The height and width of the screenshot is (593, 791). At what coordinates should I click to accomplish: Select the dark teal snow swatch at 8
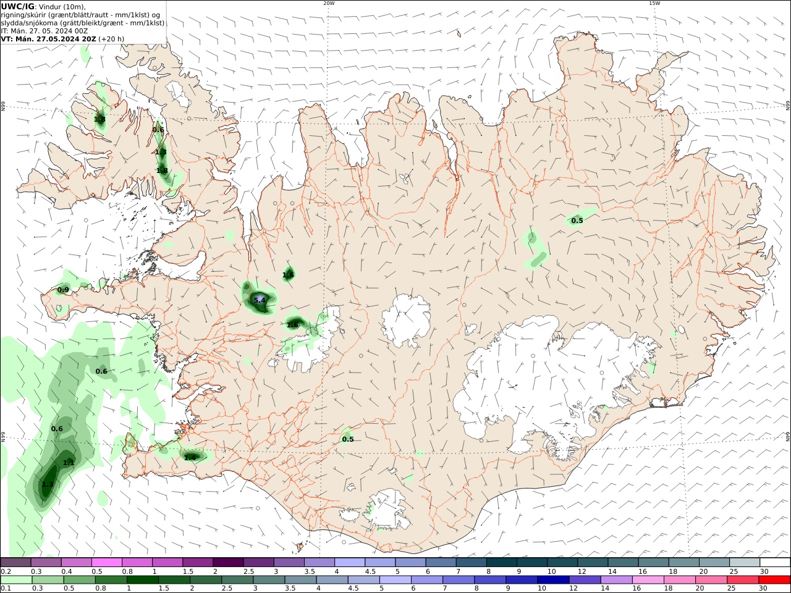point(502,562)
